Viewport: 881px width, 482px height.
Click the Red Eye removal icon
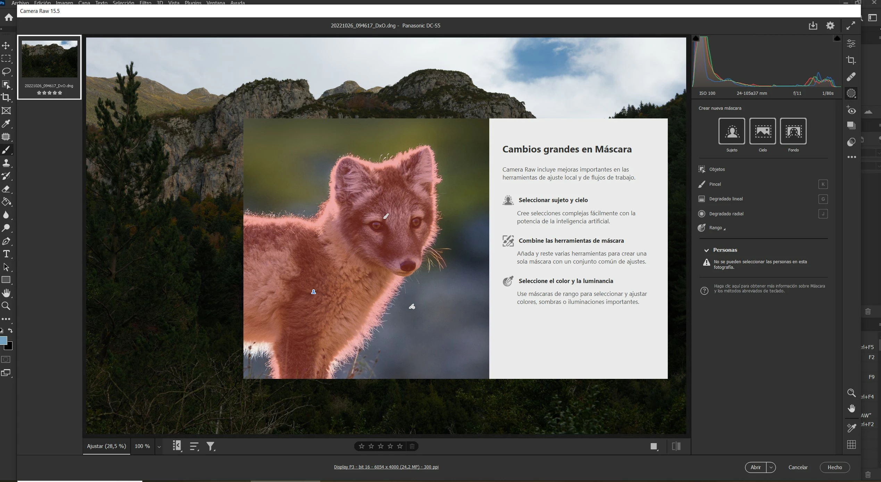pos(851,110)
